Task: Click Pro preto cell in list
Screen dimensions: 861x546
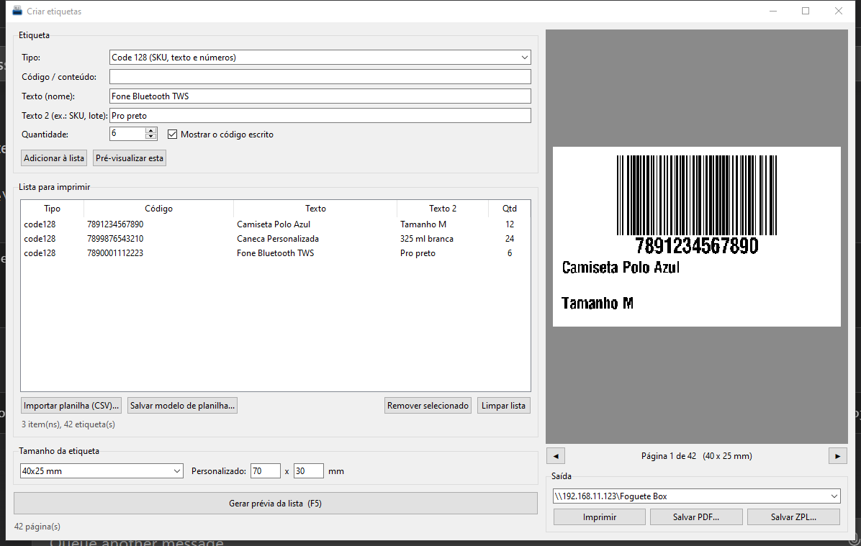Action: (418, 253)
